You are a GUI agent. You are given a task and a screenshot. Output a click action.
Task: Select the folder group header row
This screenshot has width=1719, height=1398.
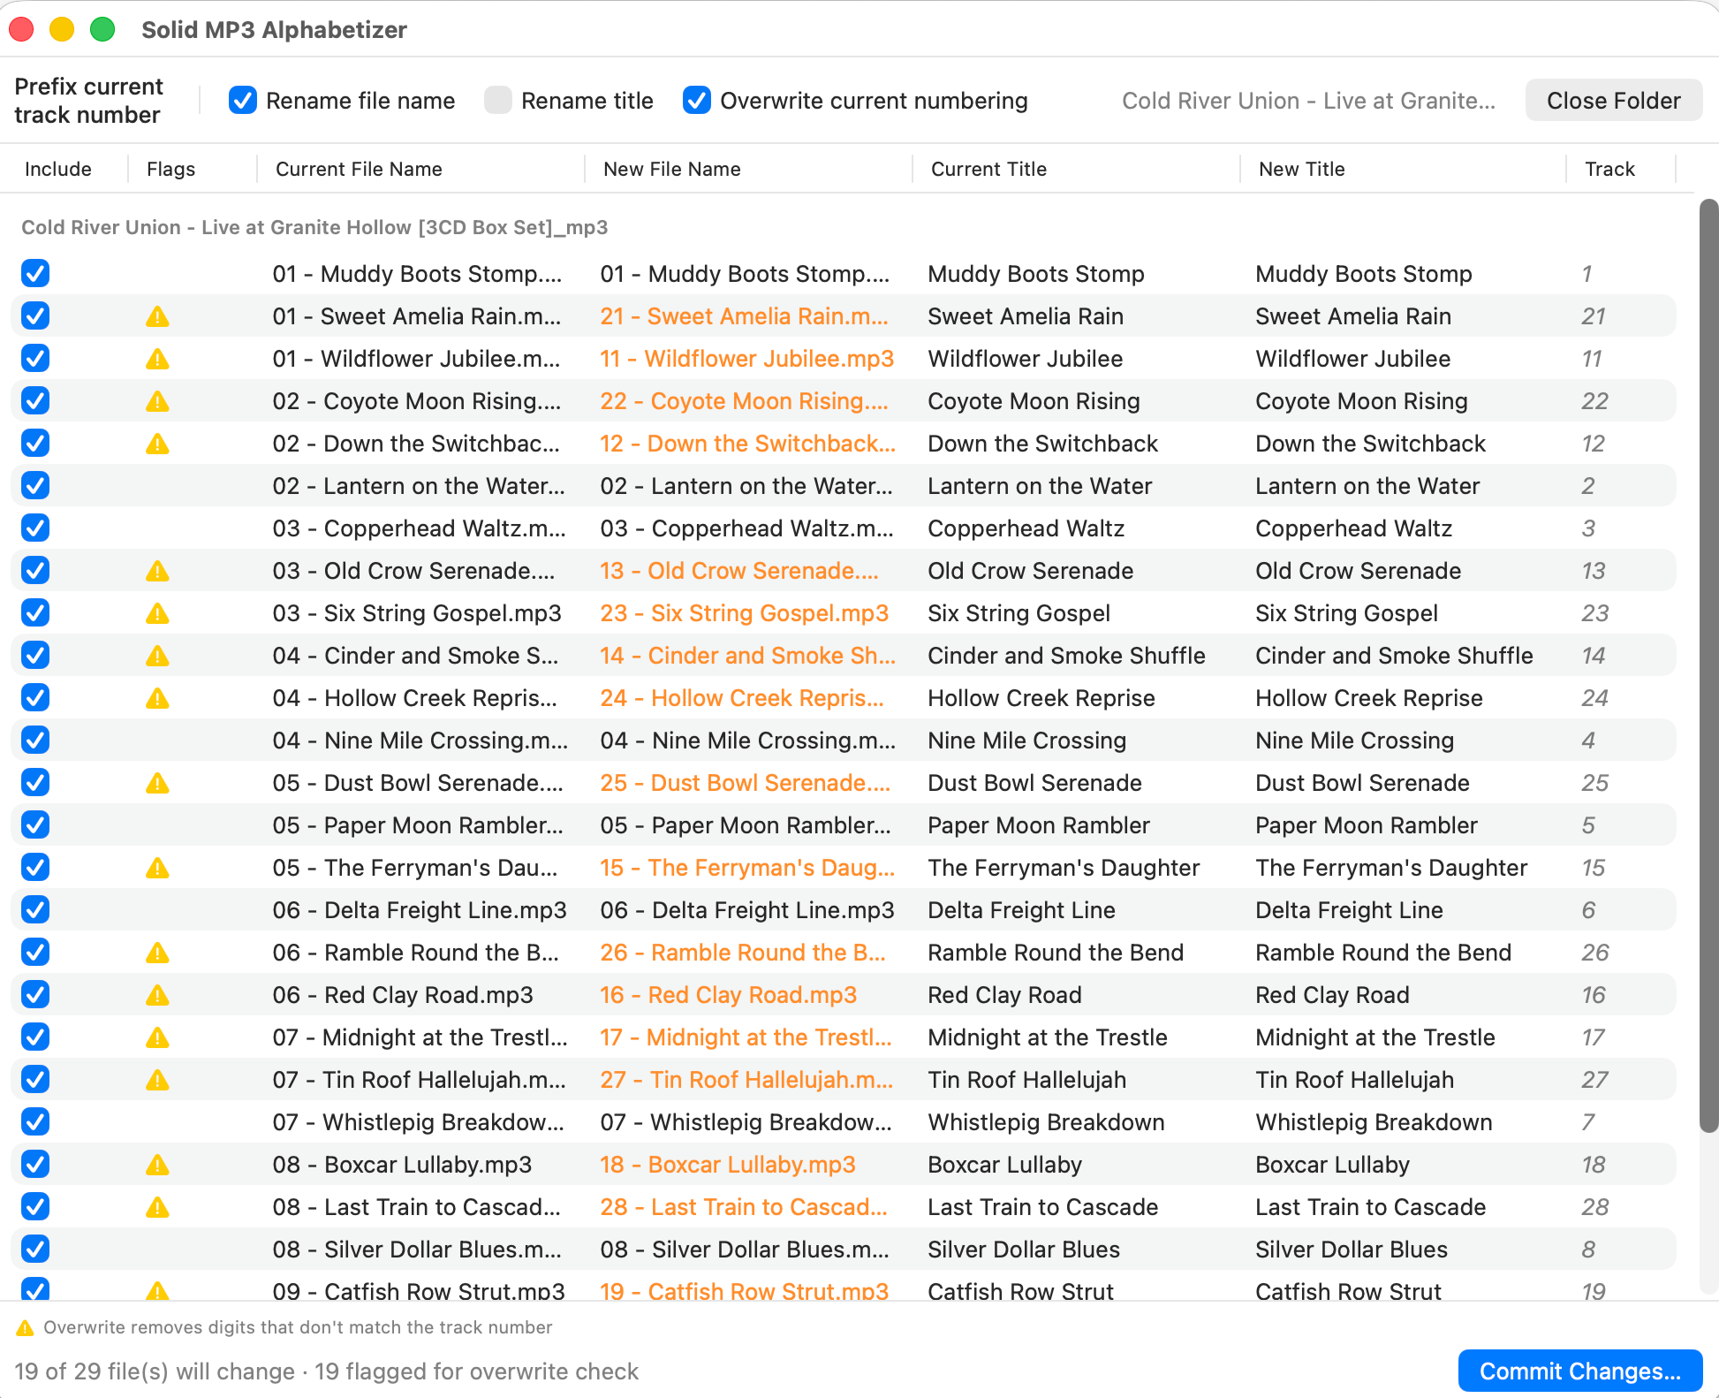pos(314,227)
